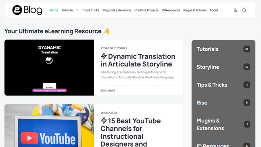This screenshot has width=261, height=147.
Task: Click the Dynamic Translation post excerpt text
Action: (x=138, y=75)
